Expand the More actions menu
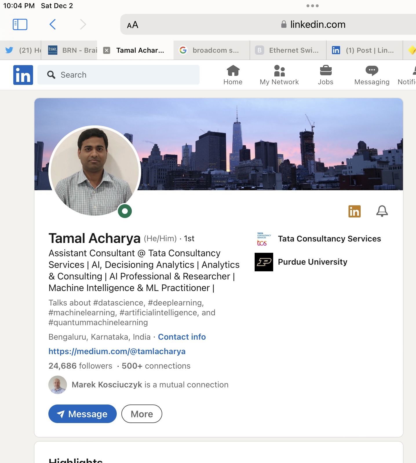This screenshot has width=416, height=463. pos(142,414)
